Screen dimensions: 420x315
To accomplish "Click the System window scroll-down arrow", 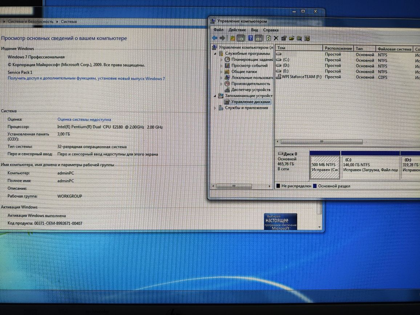I will pos(319,227).
